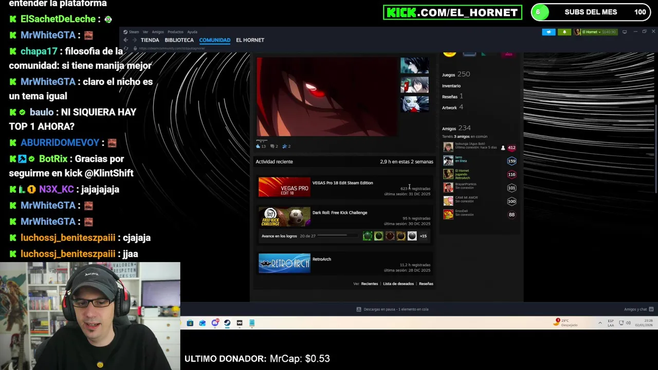Open the Juegos 250 link
The image size is (658, 370).
tap(456, 75)
